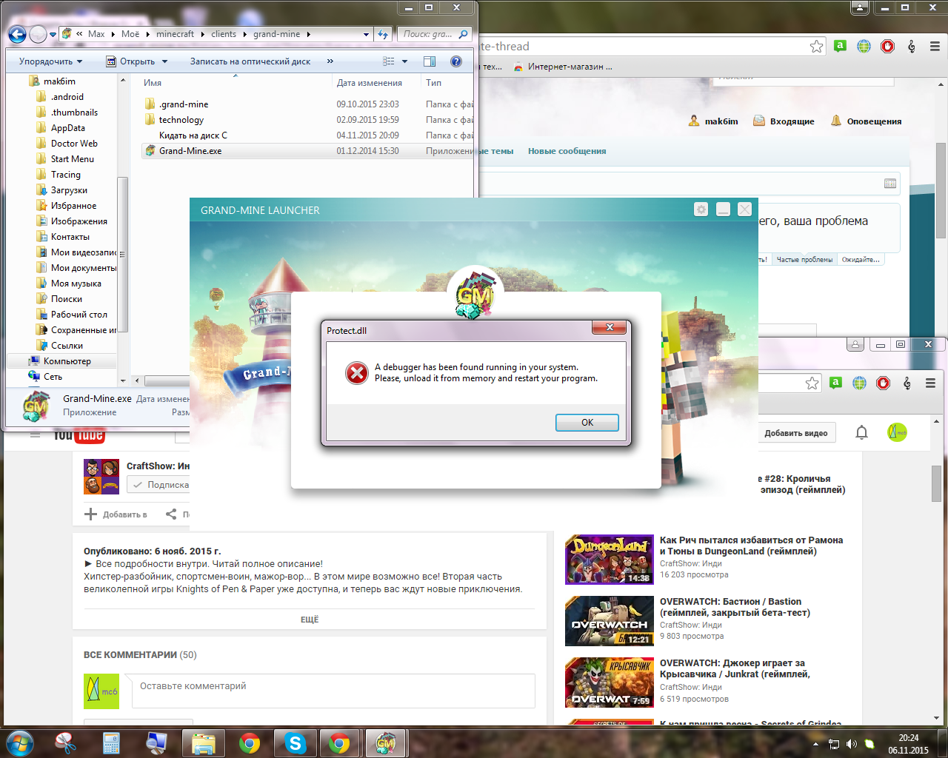Click the red error icon in Protect.dll dialog
This screenshot has height=758, width=948.
tap(357, 373)
